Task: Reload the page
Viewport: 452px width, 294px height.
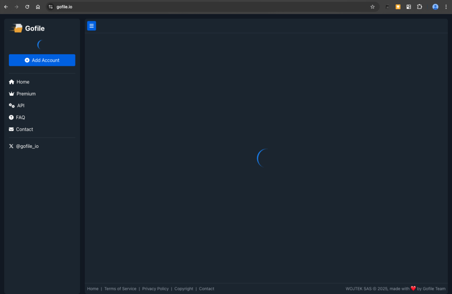Action: 27,7
